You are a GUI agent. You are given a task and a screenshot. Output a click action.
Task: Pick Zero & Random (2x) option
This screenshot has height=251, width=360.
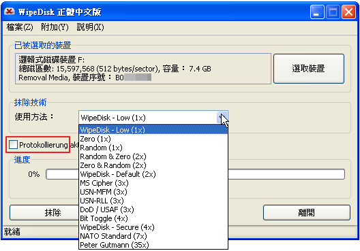(153, 165)
